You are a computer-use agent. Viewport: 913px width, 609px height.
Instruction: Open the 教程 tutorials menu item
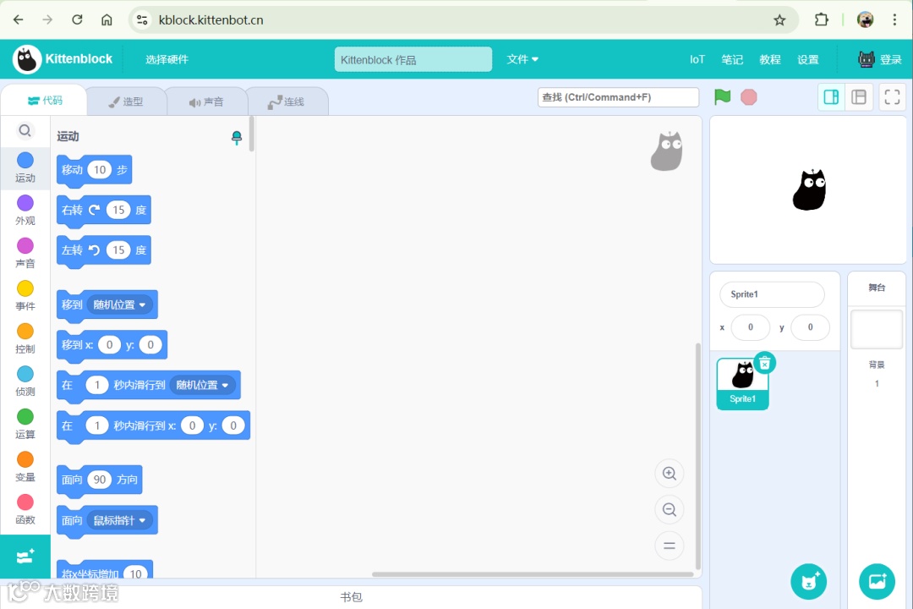(770, 59)
